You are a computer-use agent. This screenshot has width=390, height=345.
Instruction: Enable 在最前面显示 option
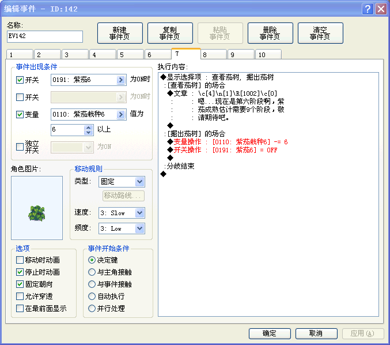pos(20,309)
